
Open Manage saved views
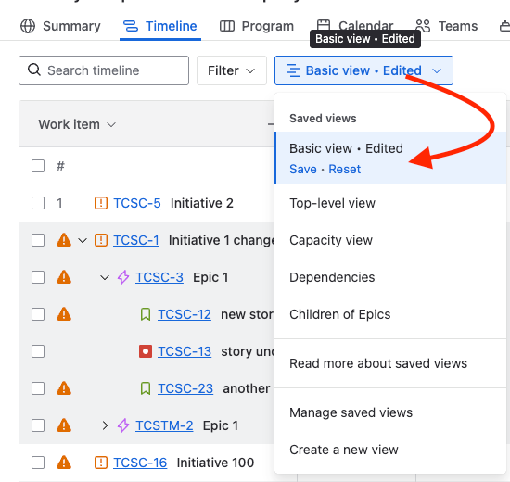point(390,412)
